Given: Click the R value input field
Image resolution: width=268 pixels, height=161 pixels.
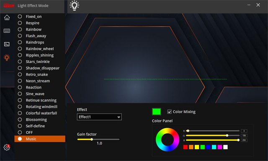Looking at the screenshot, I should (244, 131).
